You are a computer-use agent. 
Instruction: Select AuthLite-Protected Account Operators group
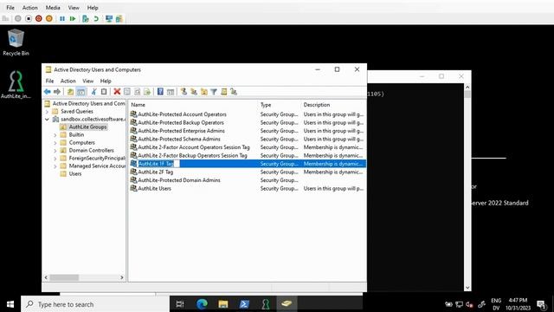(182, 114)
